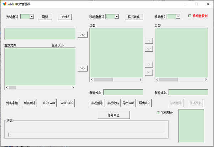Click the middle 新游戏名 input field
The image size is (214, 147).
(123, 92)
